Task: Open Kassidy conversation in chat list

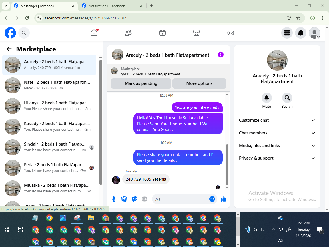Action: click(49, 126)
